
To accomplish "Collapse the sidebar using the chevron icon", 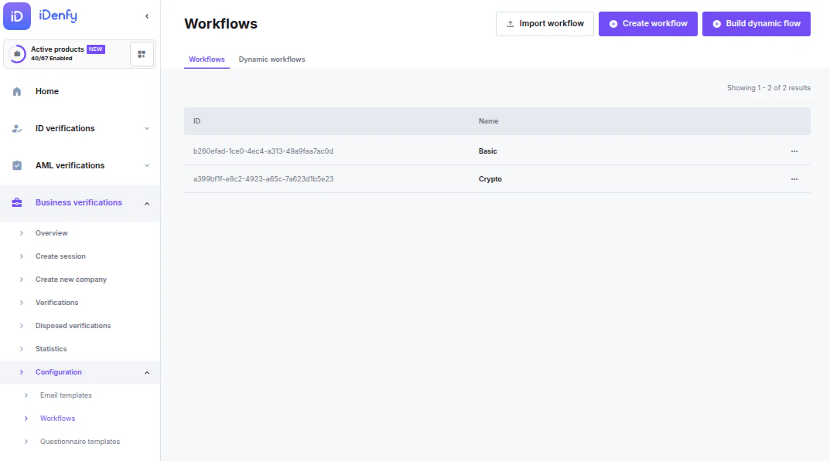I will point(145,15).
